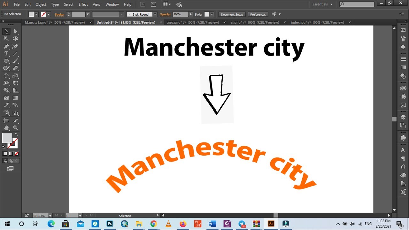Open the Style dropdown
Image resolution: width=409 pixels, height=230 pixels.
pyautogui.click(x=212, y=14)
